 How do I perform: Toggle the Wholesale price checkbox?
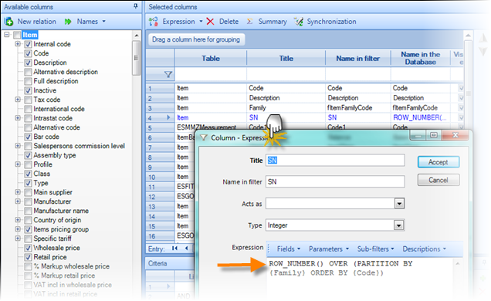[x=29, y=248]
